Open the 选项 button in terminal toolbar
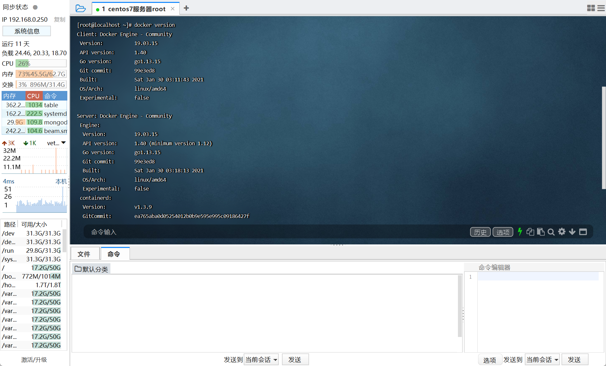606x366 pixels. [x=503, y=232]
